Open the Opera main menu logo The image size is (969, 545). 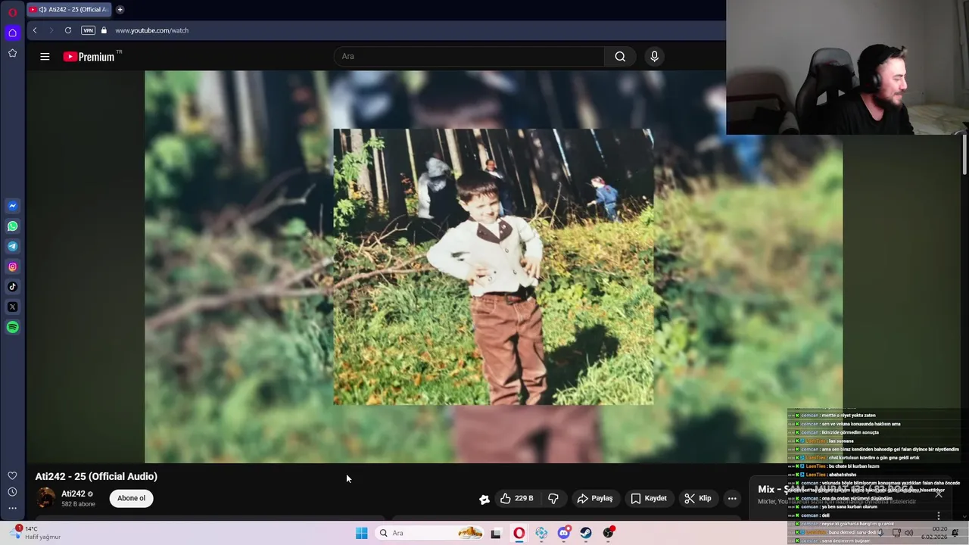[12, 12]
